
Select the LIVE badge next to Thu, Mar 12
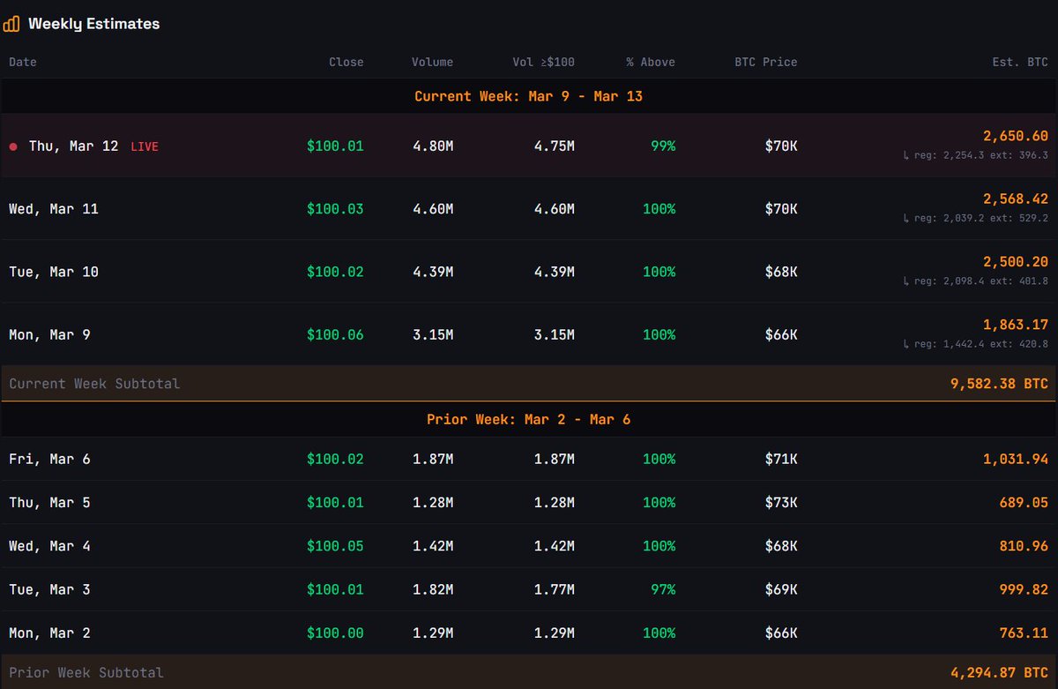[x=144, y=146]
